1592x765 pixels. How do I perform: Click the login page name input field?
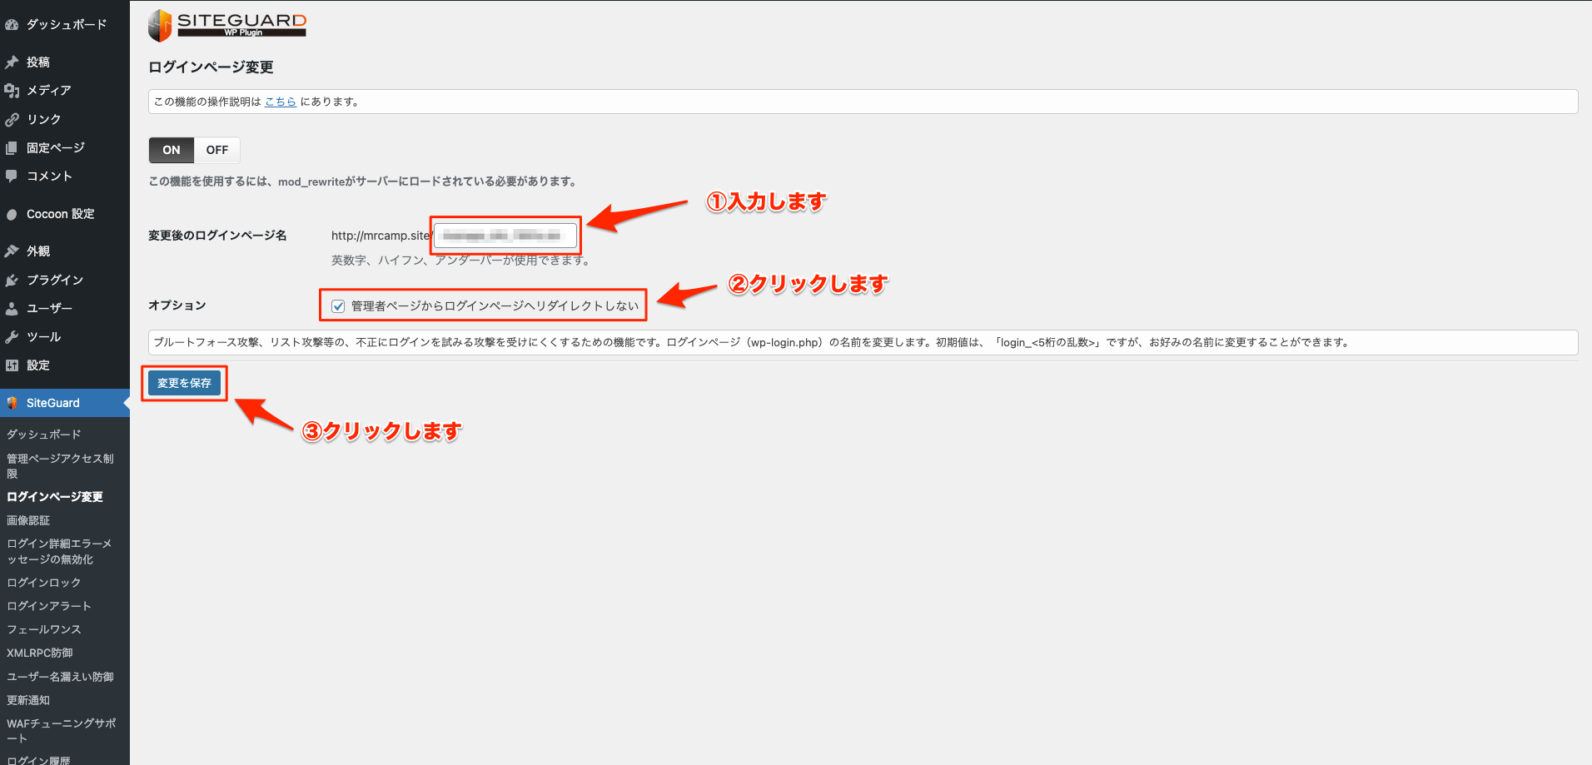[505, 236]
